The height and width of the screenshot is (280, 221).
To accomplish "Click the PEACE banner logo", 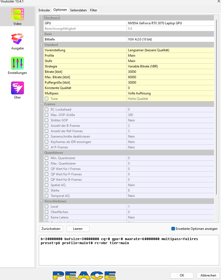I will (84, 275).
